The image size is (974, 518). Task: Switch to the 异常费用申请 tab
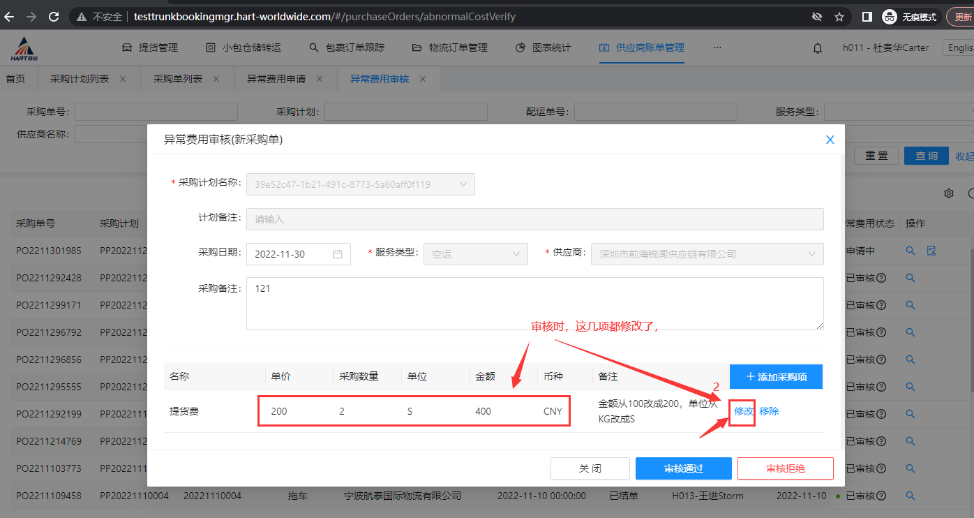pyautogui.click(x=276, y=79)
